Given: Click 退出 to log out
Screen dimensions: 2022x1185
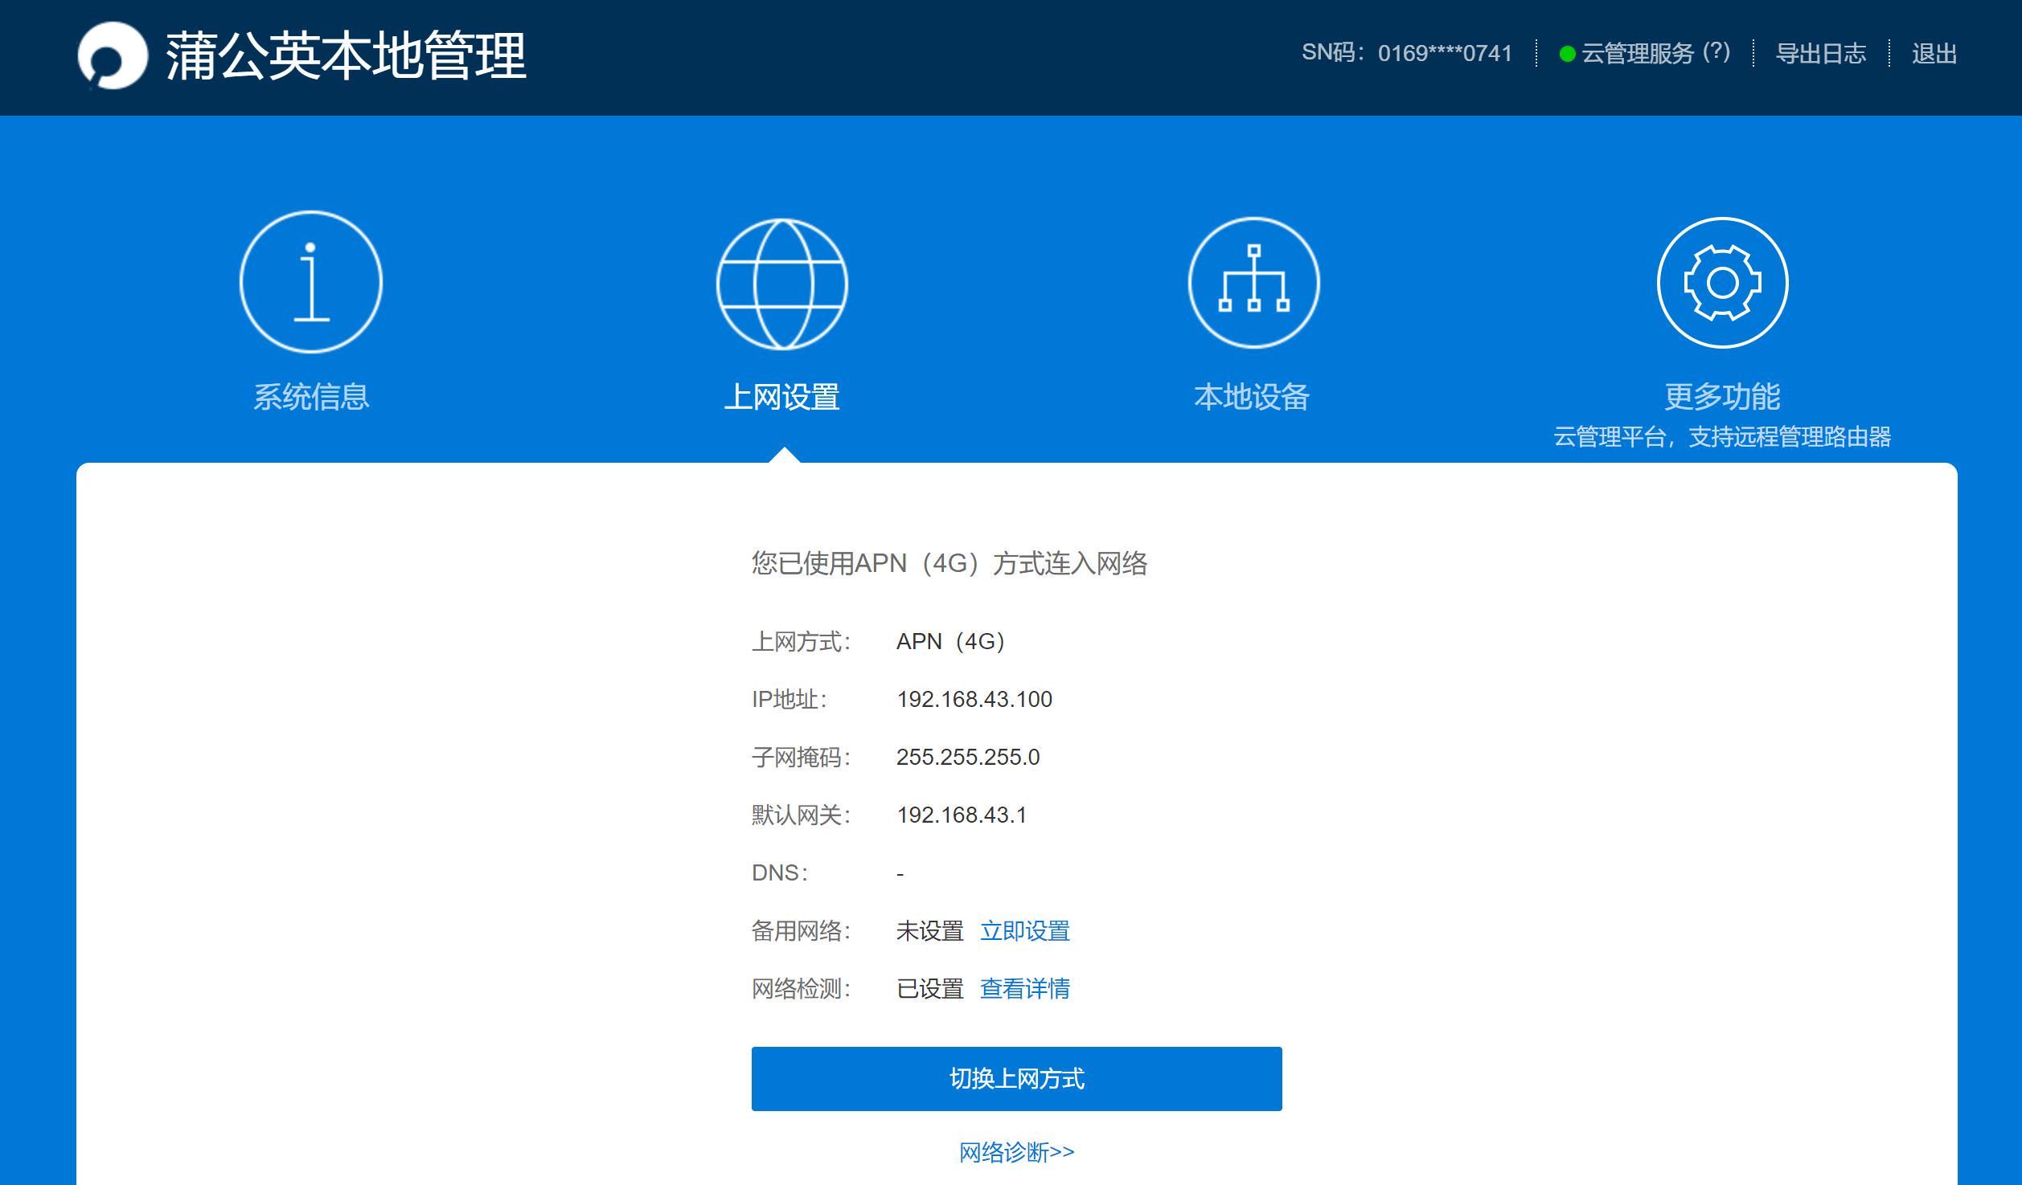Looking at the screenshot, I should click(x=1934, y=54).
